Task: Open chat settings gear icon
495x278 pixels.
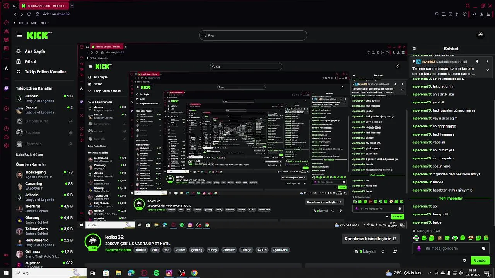Action: (464, 261)
